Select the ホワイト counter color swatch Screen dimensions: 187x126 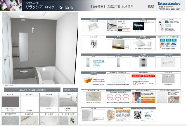click(120, 24)
